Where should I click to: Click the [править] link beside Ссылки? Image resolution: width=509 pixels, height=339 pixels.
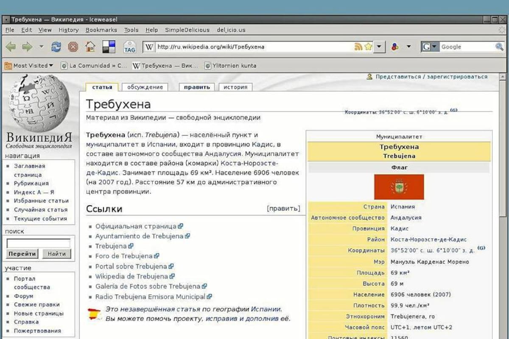click(x=283, y=208)
